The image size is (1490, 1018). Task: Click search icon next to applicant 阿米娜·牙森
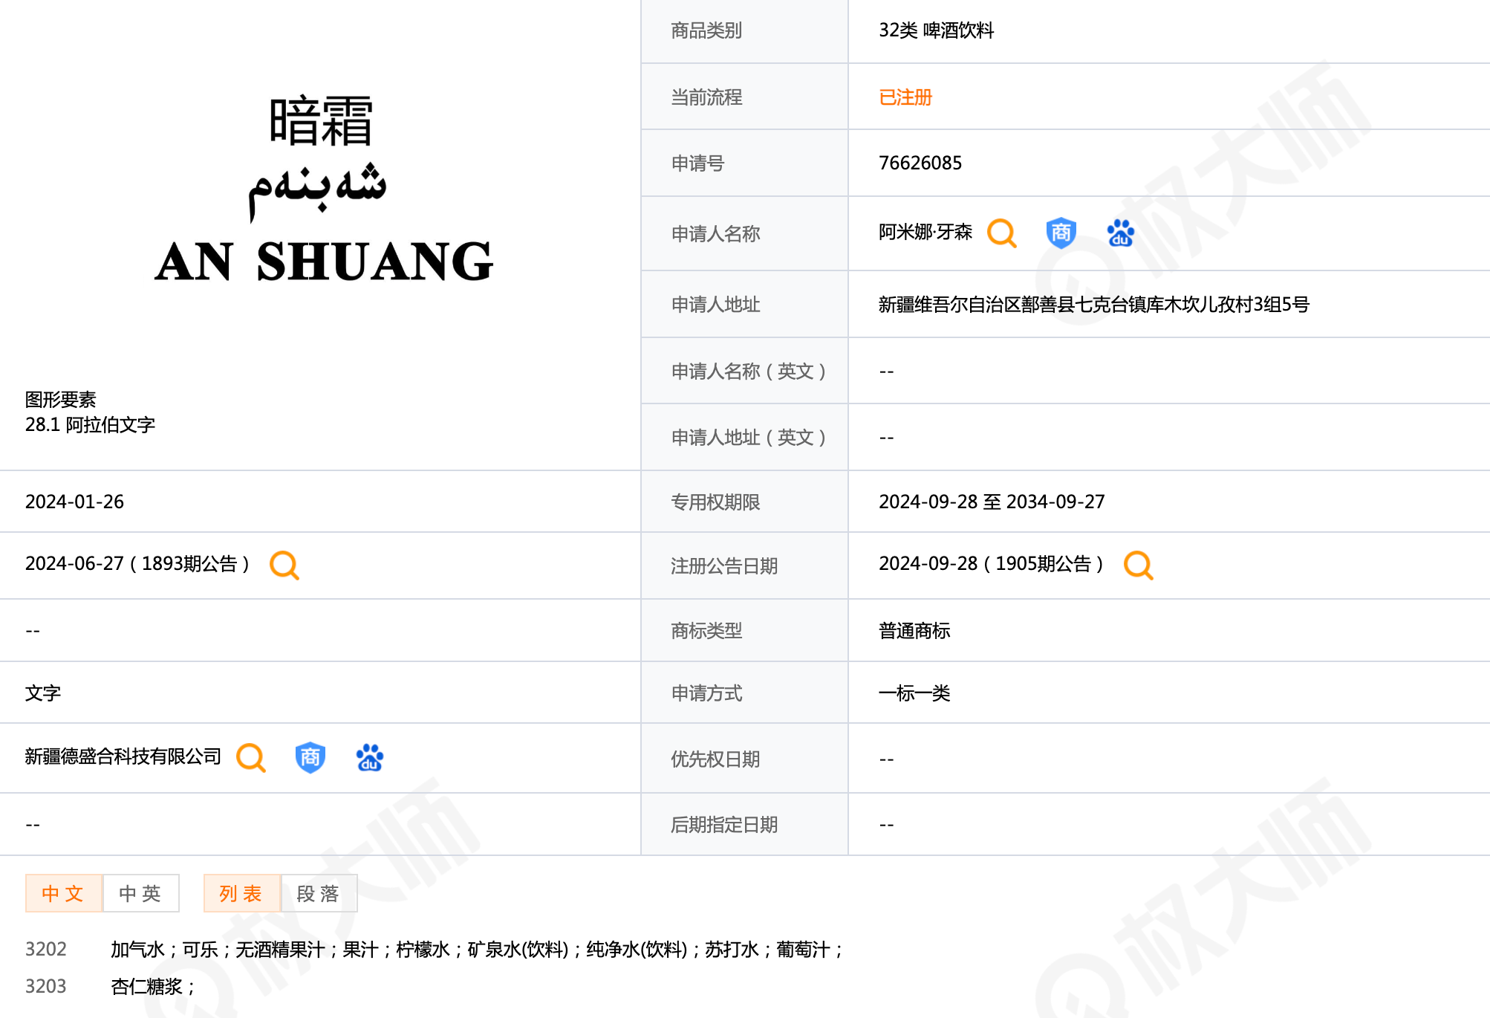pyautogui.click(x=1001, y=233)
